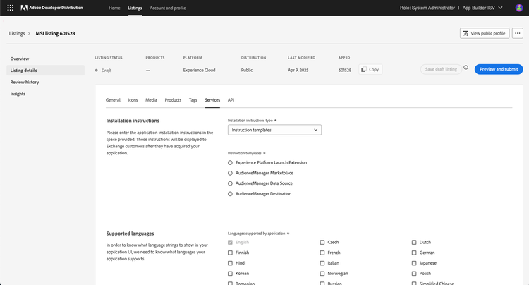This screenshot has height=285, width=529.
Task: Tick the Norwegian checkbox
Action: pos(322,274)
